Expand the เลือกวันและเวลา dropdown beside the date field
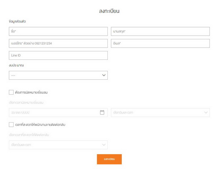 [x=160, y=112]
